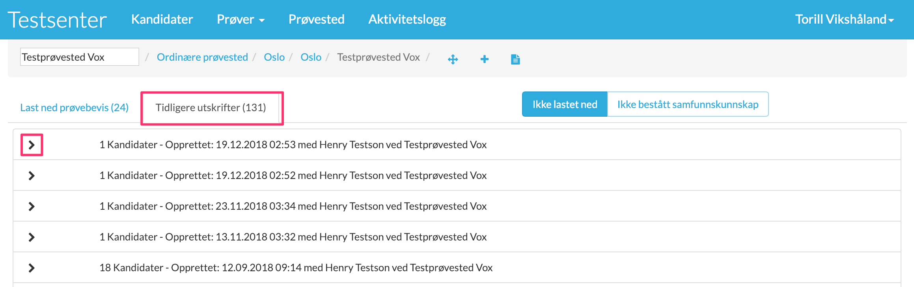Switch to Last ned prøvebevis tab
The height and width of the screenshot is (287, 914).
pyautogui.click(x=74, y=108)
